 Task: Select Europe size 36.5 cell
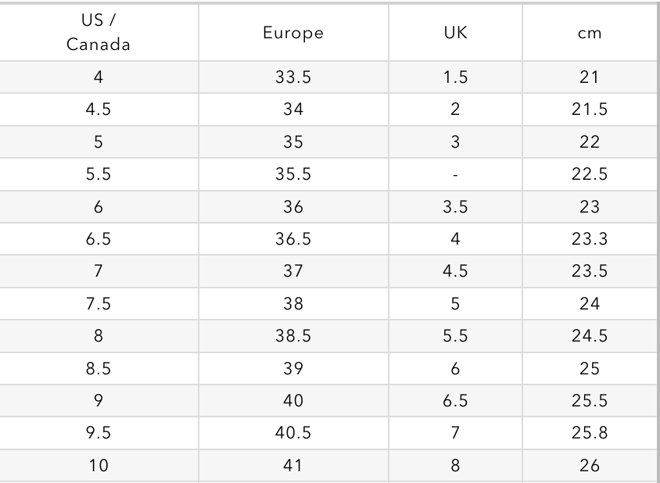(x=293, y=239)
